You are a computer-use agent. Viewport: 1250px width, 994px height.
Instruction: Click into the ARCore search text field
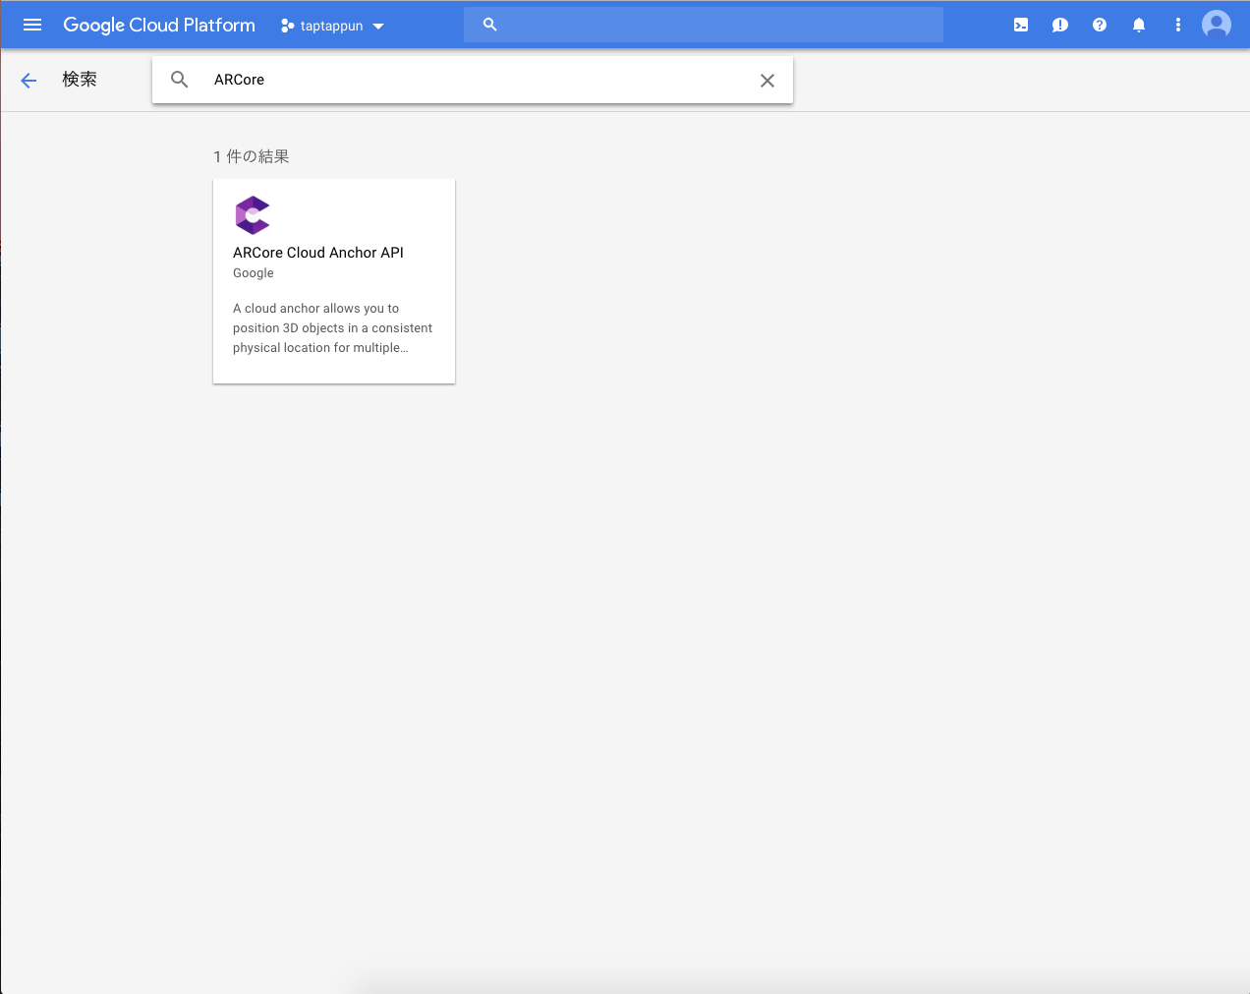coord(472,80)
